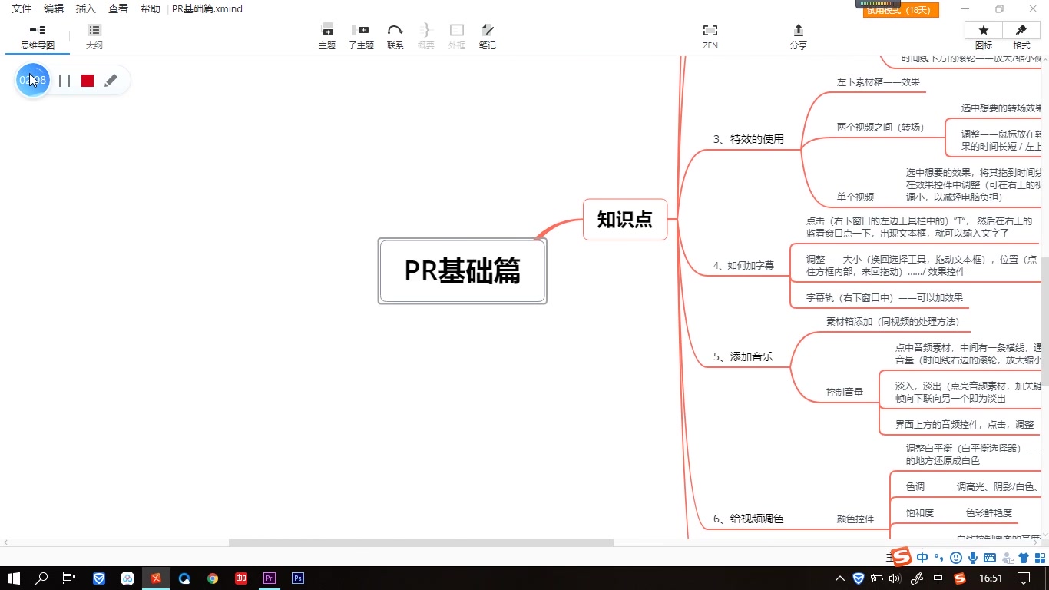
Task: Select topic 4、如何加字幕
Action: click(x=743, y=265)
